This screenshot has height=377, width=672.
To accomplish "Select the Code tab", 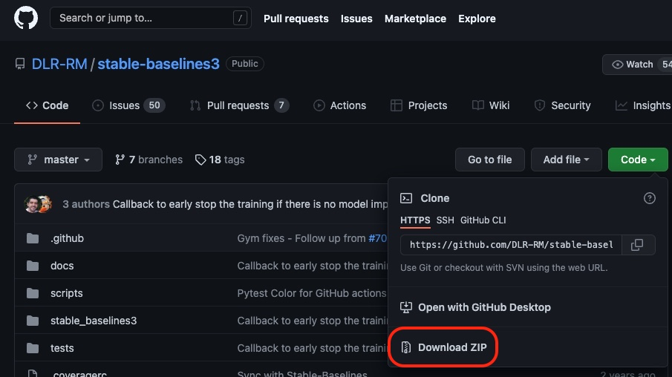I will [x=47, y=105].
